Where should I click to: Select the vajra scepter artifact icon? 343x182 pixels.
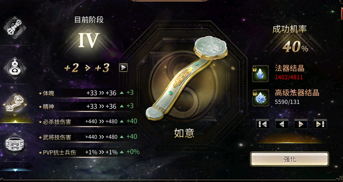click(15, 28)
